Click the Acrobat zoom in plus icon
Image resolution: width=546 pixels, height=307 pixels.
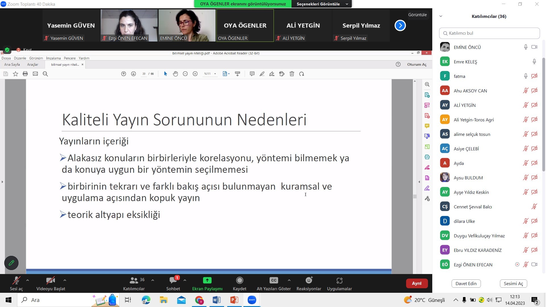pyautogui.click(x=195, y=74)
